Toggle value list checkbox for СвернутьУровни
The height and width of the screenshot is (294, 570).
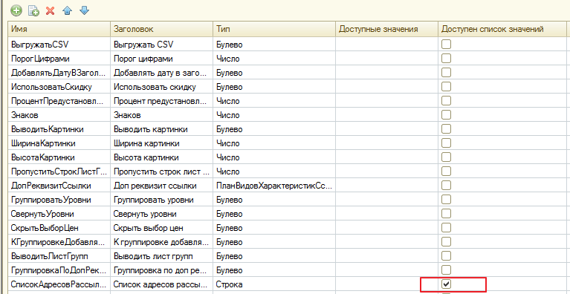pyautogui.click(x=446, y=214)
